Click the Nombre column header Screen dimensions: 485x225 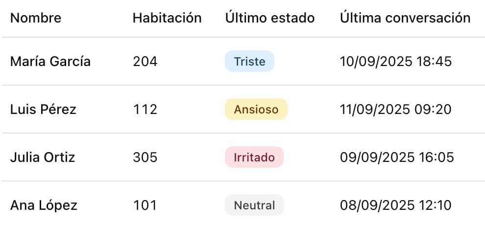pyautogui.click(x=36, y=18)
